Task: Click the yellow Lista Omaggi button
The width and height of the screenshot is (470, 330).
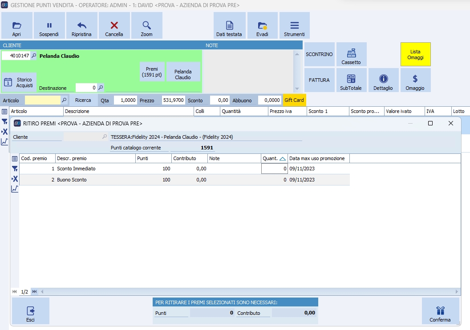Action: [415, 55]
